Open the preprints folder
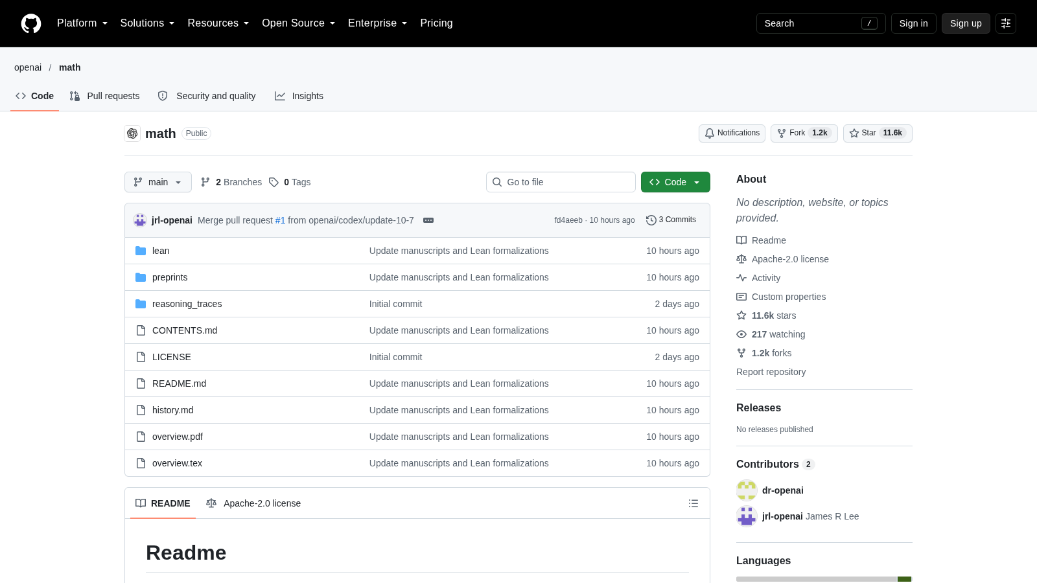Screen dimensions: 1037x583 [x=170, y=277]
